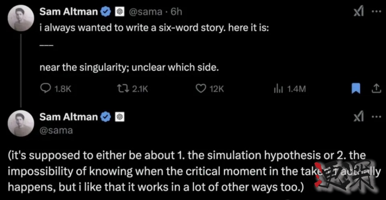Reply to the six-word story tweet
386x200 pixels.
coord(45,89)
